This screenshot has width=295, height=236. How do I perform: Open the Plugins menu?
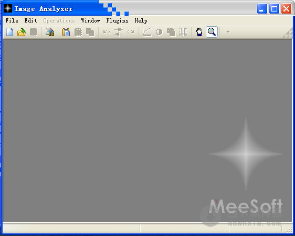[x=117, y=20]
